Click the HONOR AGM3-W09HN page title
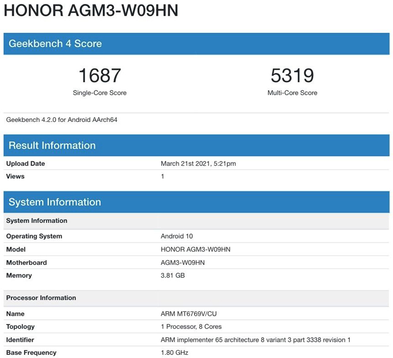The image size is (393, 358). click(x=91, y=11)
